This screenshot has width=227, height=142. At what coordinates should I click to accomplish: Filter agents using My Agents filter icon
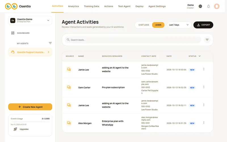(x=50, y=43)
